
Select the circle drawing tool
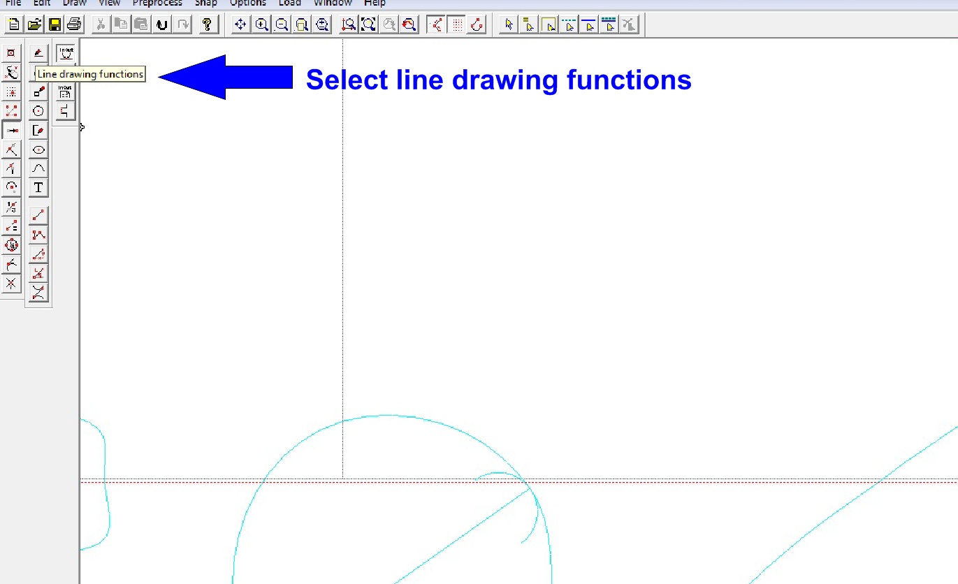[x=39, y=111]
